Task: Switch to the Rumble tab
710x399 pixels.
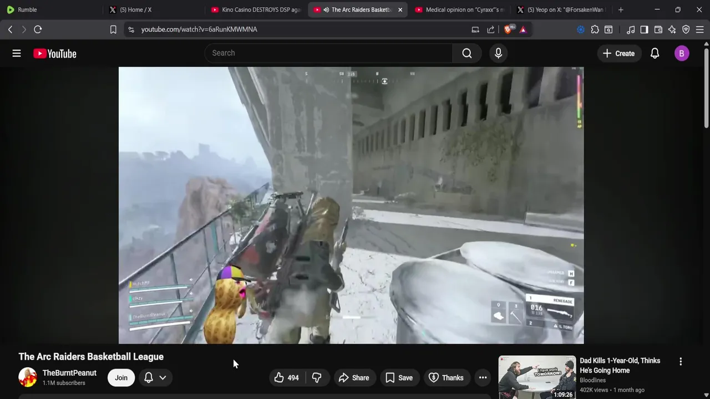Action: click(x=50, y=10)
